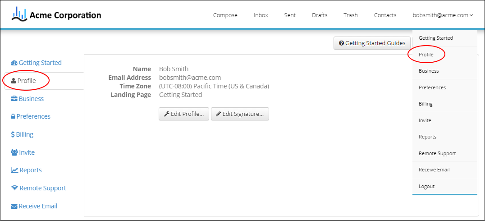Go to Inbox in the top navigation
Viewport: 485px width, 221px height.
[x=261, y=15]
